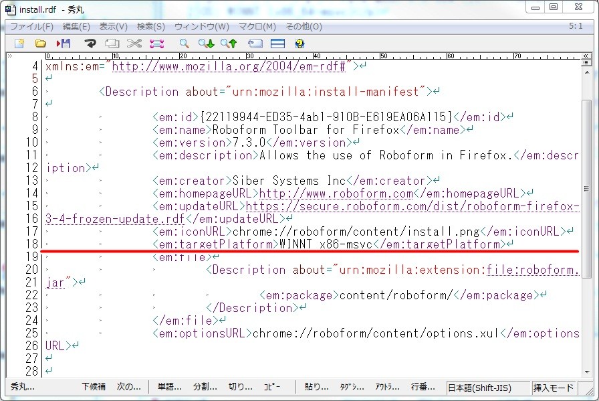This screenshot has width=599, height=401.
Task: Click the em:version 7.3.0 text
Action: 249,143
